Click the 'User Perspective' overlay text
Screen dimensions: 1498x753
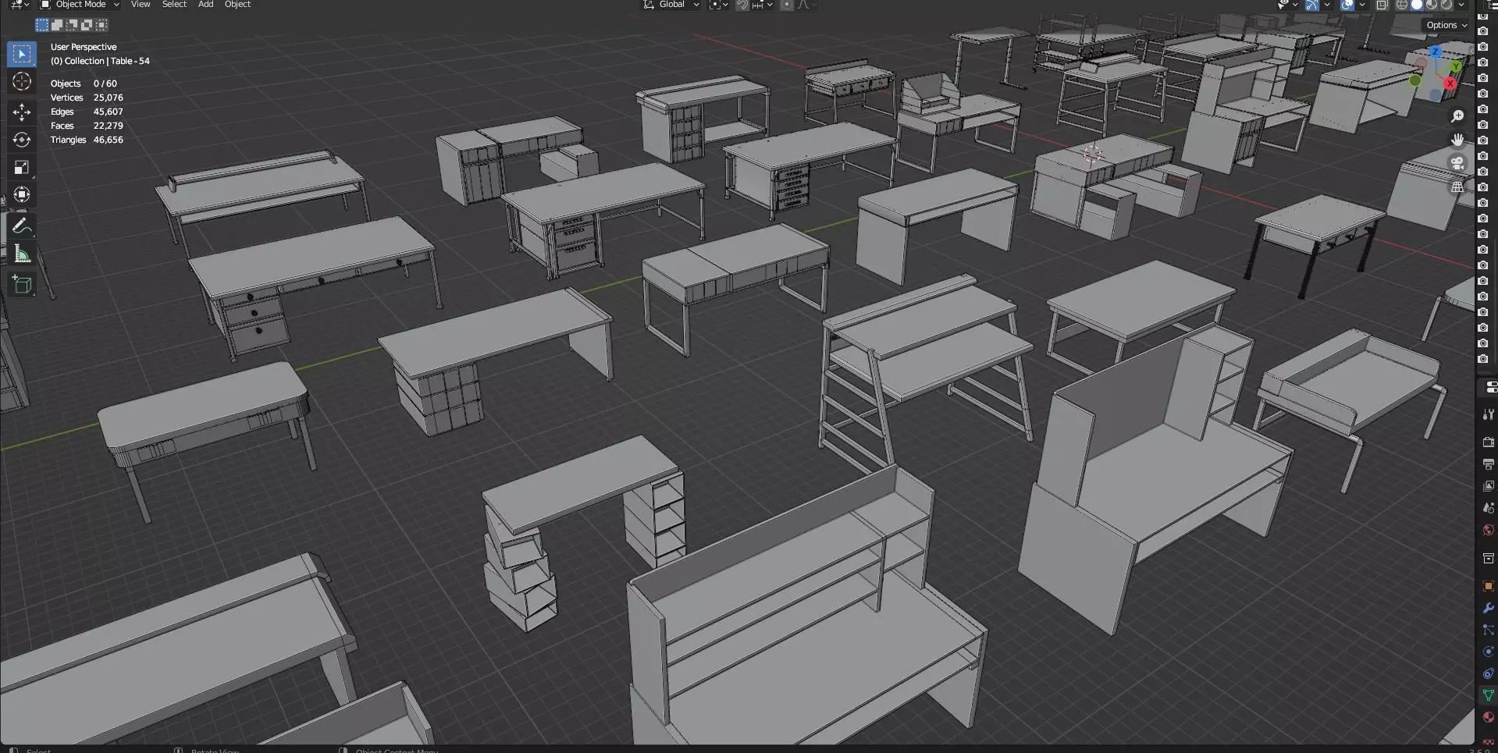(x=84, y=47)
